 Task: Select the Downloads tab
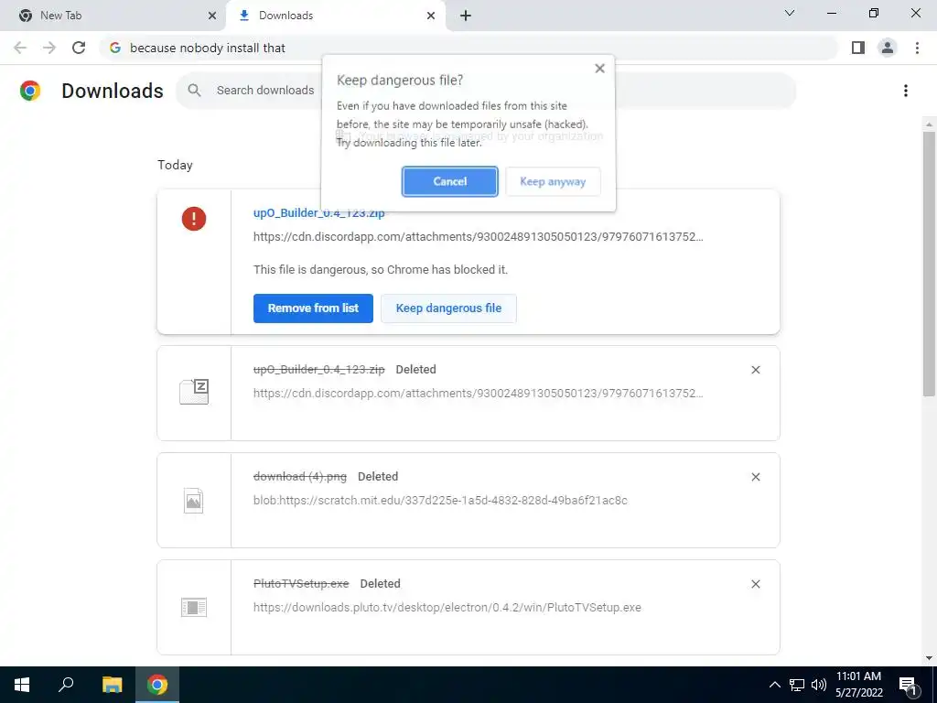coord(335,16)
